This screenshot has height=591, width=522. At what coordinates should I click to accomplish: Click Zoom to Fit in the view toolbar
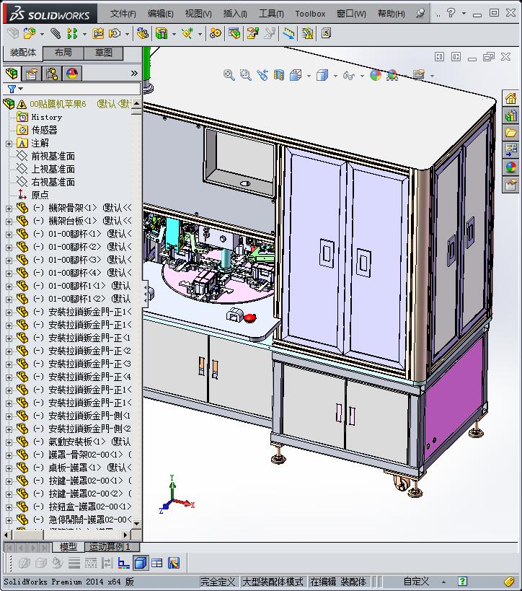(229, 75)
